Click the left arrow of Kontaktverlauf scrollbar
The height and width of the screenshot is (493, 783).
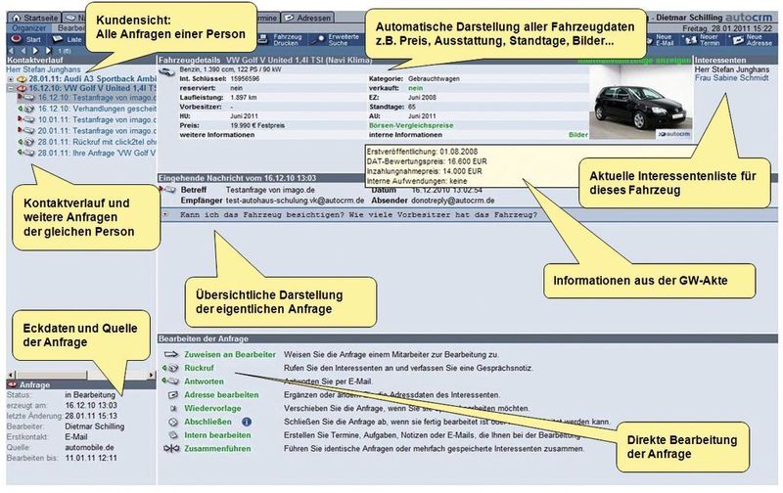(11, 375)
